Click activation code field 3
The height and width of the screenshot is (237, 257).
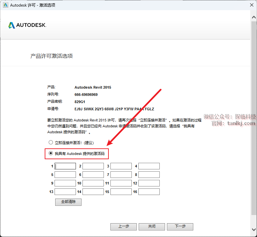tap(121, 166)
